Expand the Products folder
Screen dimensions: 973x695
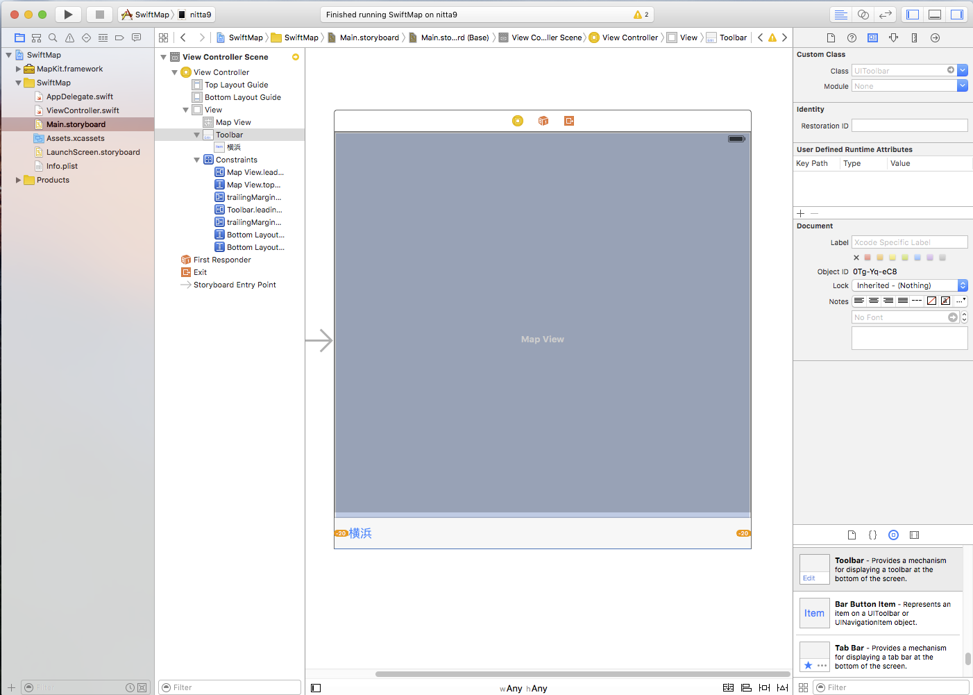[x=18, y=180]
